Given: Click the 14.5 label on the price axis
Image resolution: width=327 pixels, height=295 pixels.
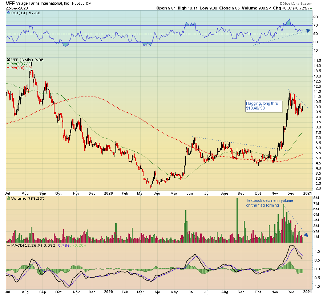Looking at the screenshot, I should point(317,61).
